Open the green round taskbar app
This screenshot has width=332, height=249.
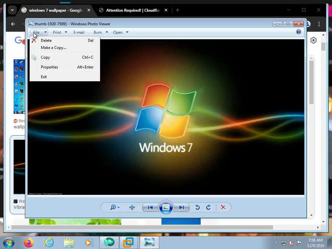[109, 243]
